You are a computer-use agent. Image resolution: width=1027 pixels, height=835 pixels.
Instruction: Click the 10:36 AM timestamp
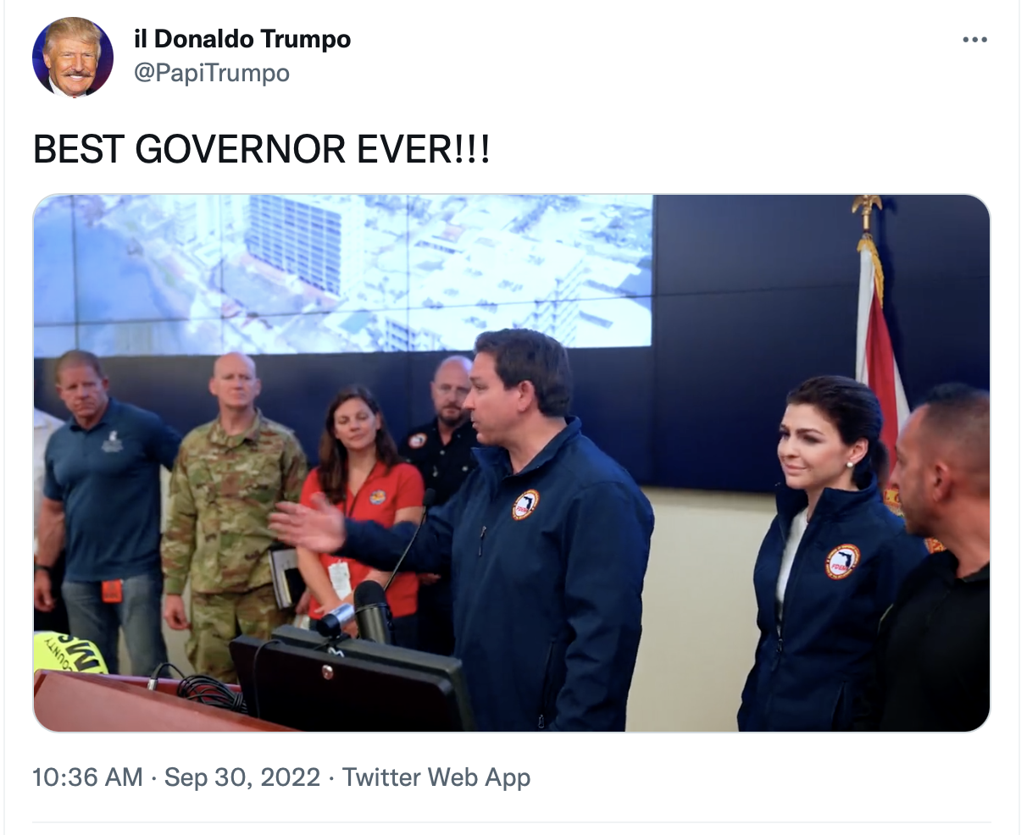(87, 777)
